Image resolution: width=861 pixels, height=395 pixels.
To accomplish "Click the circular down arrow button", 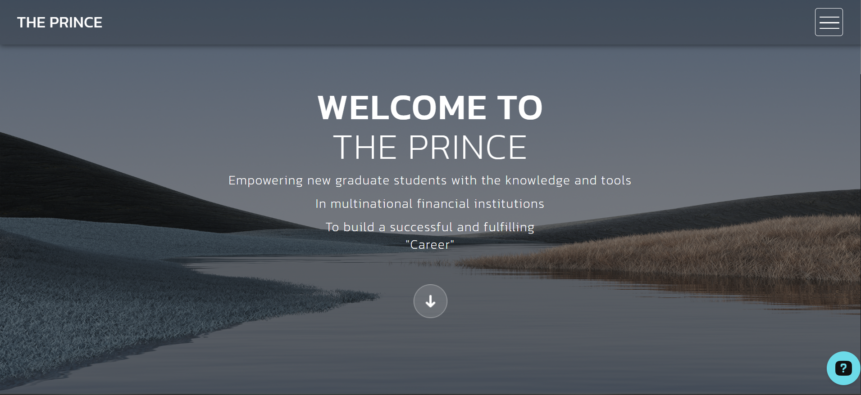I will point(430,301).
